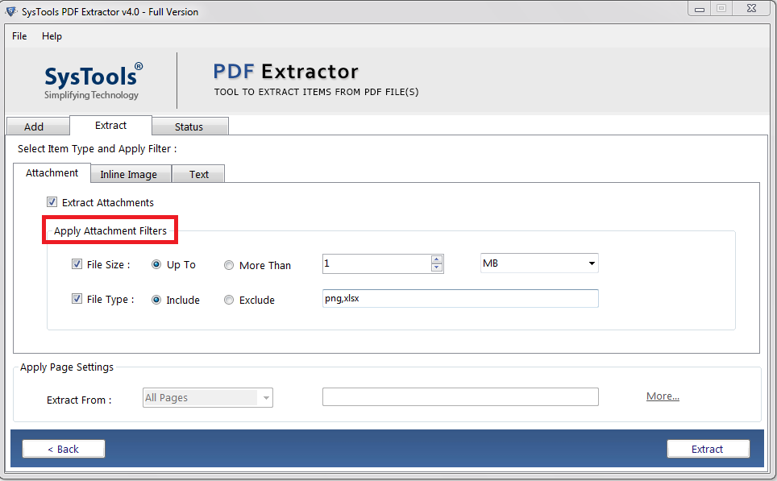This screenshot has width=777, height=481.
Task: Click the file type field containing png,xlsx
Action: pos(460,298)
